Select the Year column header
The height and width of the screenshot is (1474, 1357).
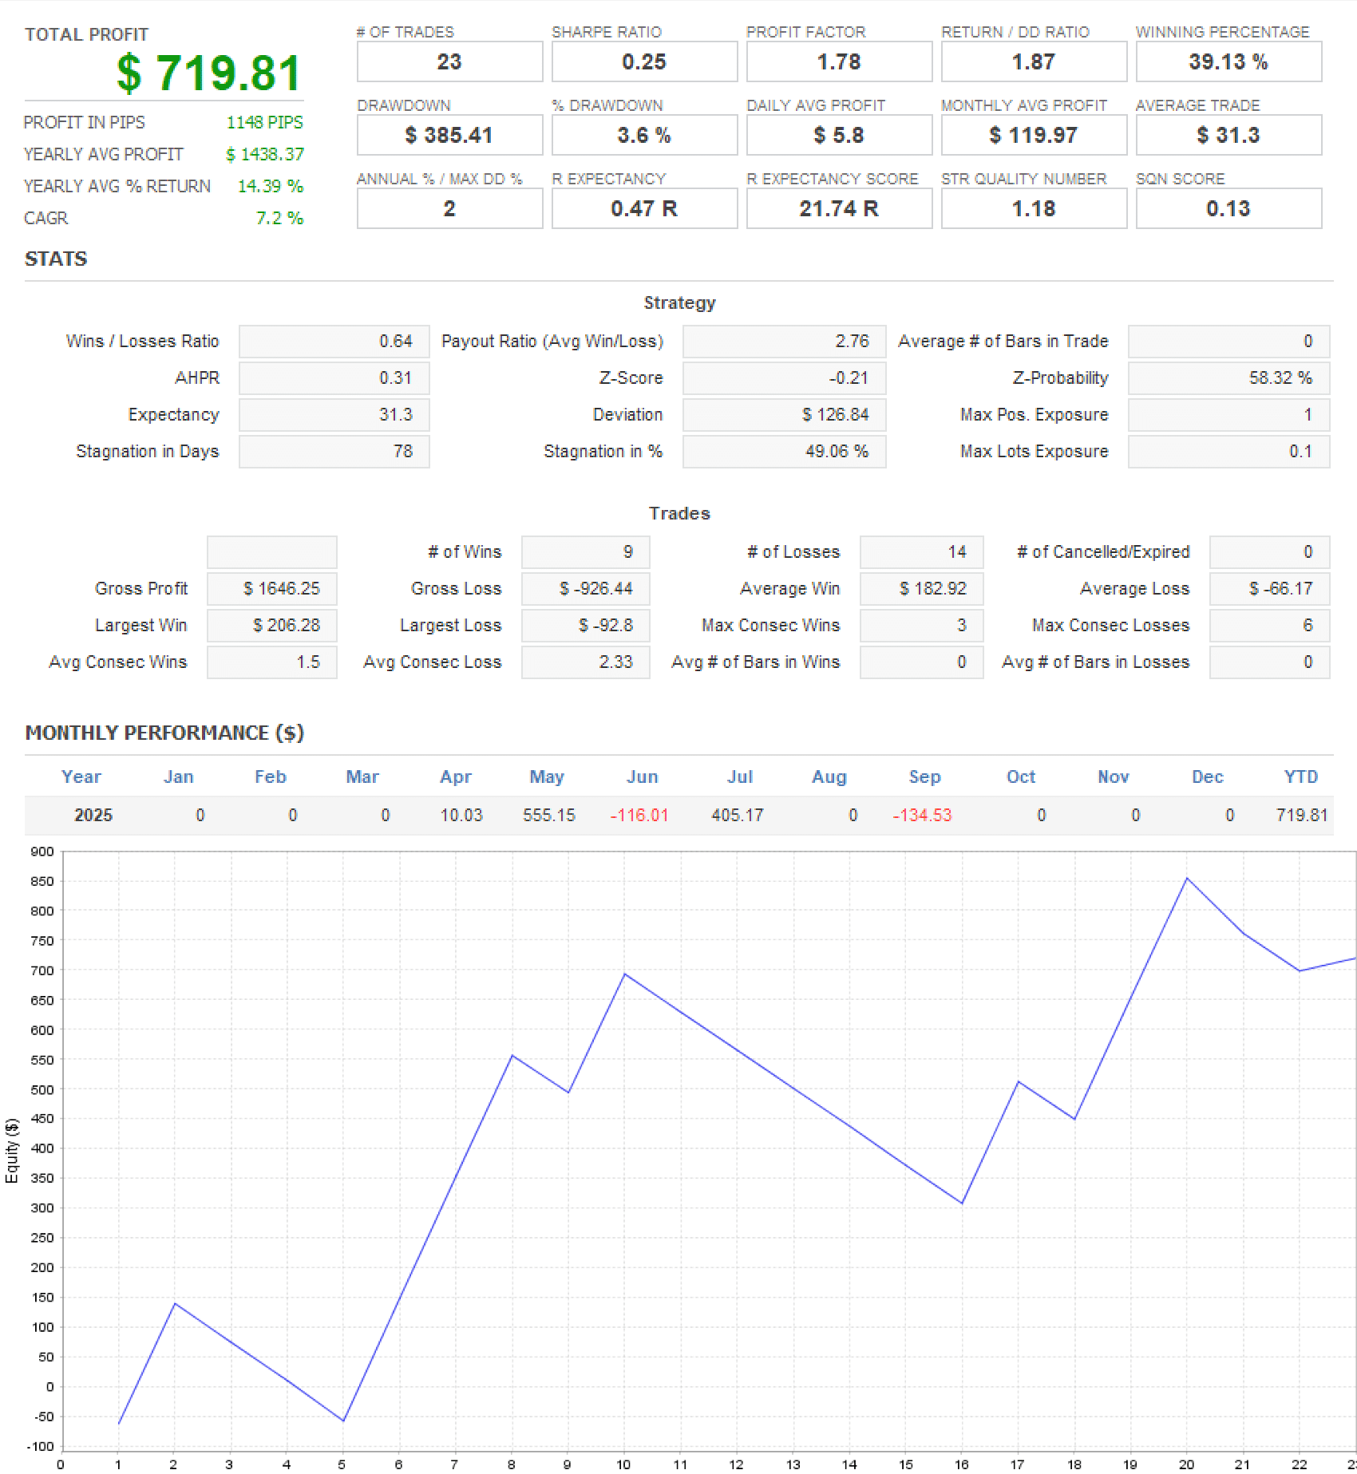(81, 777)
